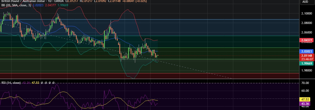This screenshot has height=110, width=315.
Task: Open the AUD currency selector
Action: 305,2
